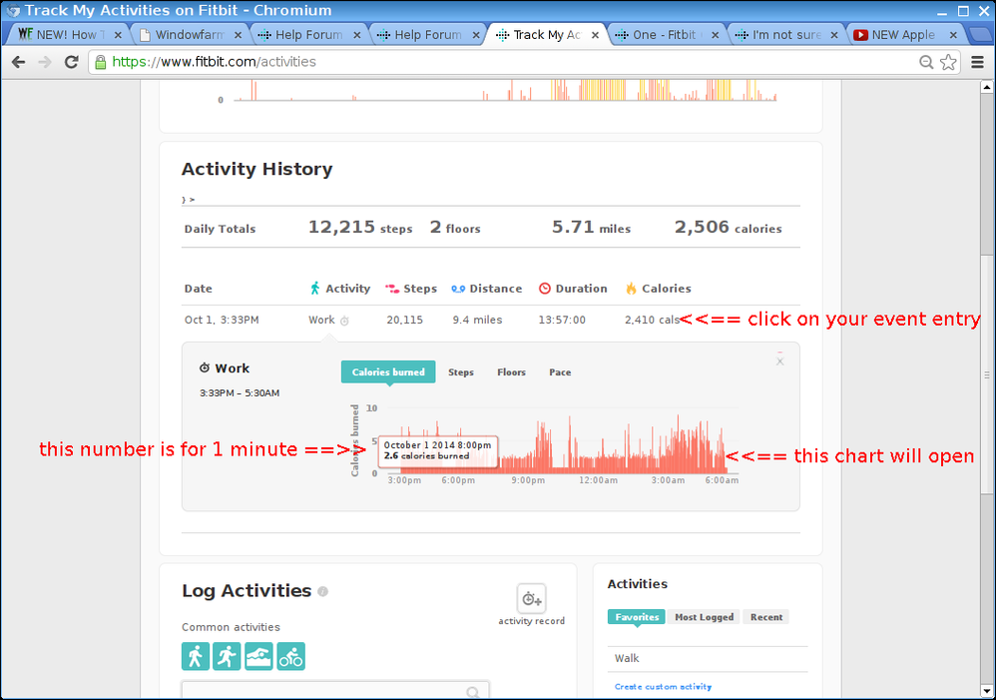Select the Favorites activities tab
The height and width of the screenshot is (700, 996).
(x=637, y=617)
